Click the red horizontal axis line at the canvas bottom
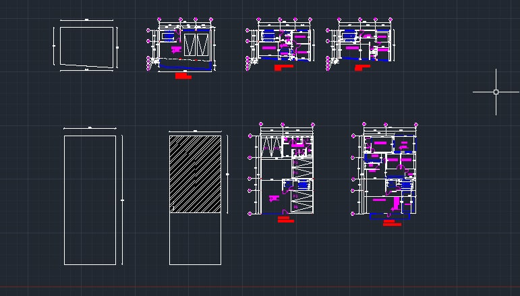Image resolution: width=520 pixels, height=296 pixels. pos(260,287)
